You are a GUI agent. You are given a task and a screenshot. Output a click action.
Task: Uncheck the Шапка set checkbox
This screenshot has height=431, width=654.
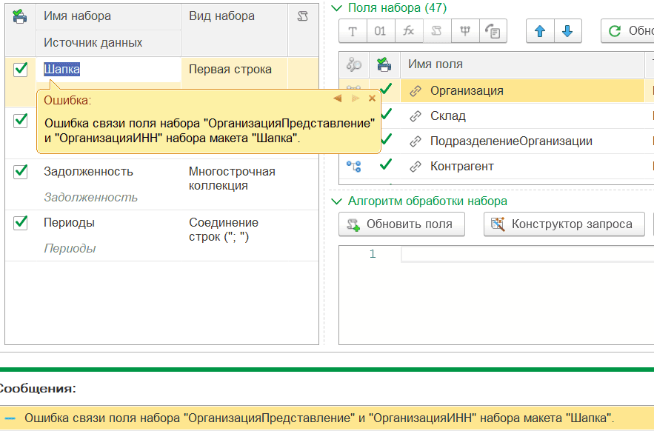point(21,69)
